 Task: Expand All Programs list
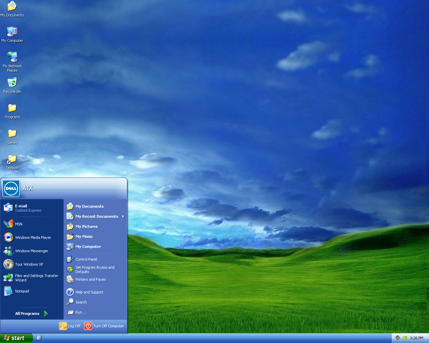[x=32, y=314]
